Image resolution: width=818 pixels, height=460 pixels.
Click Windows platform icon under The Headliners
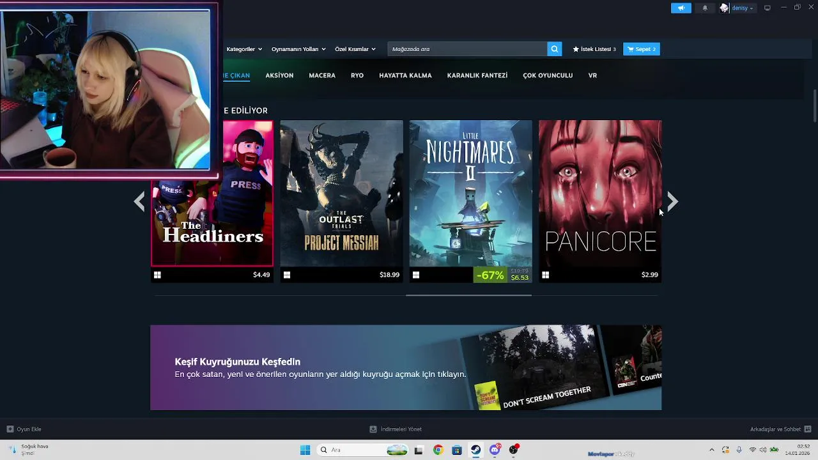point(157,275)
